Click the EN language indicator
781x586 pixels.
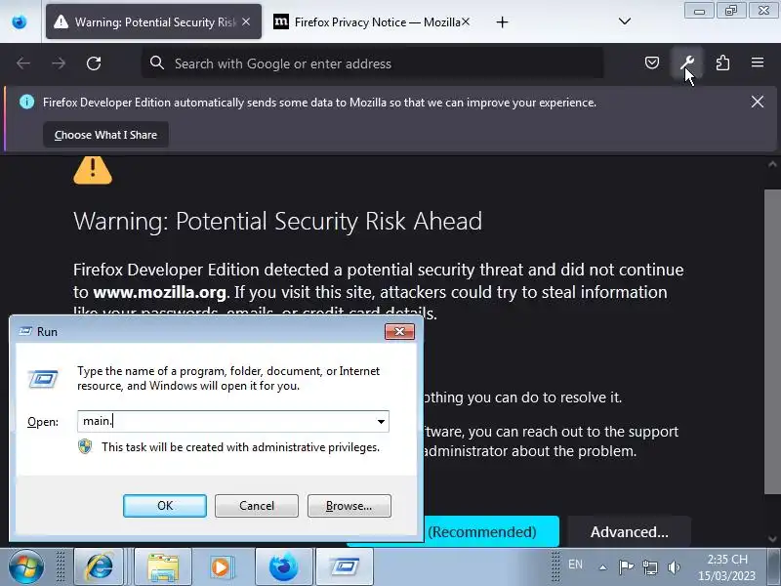575,565
